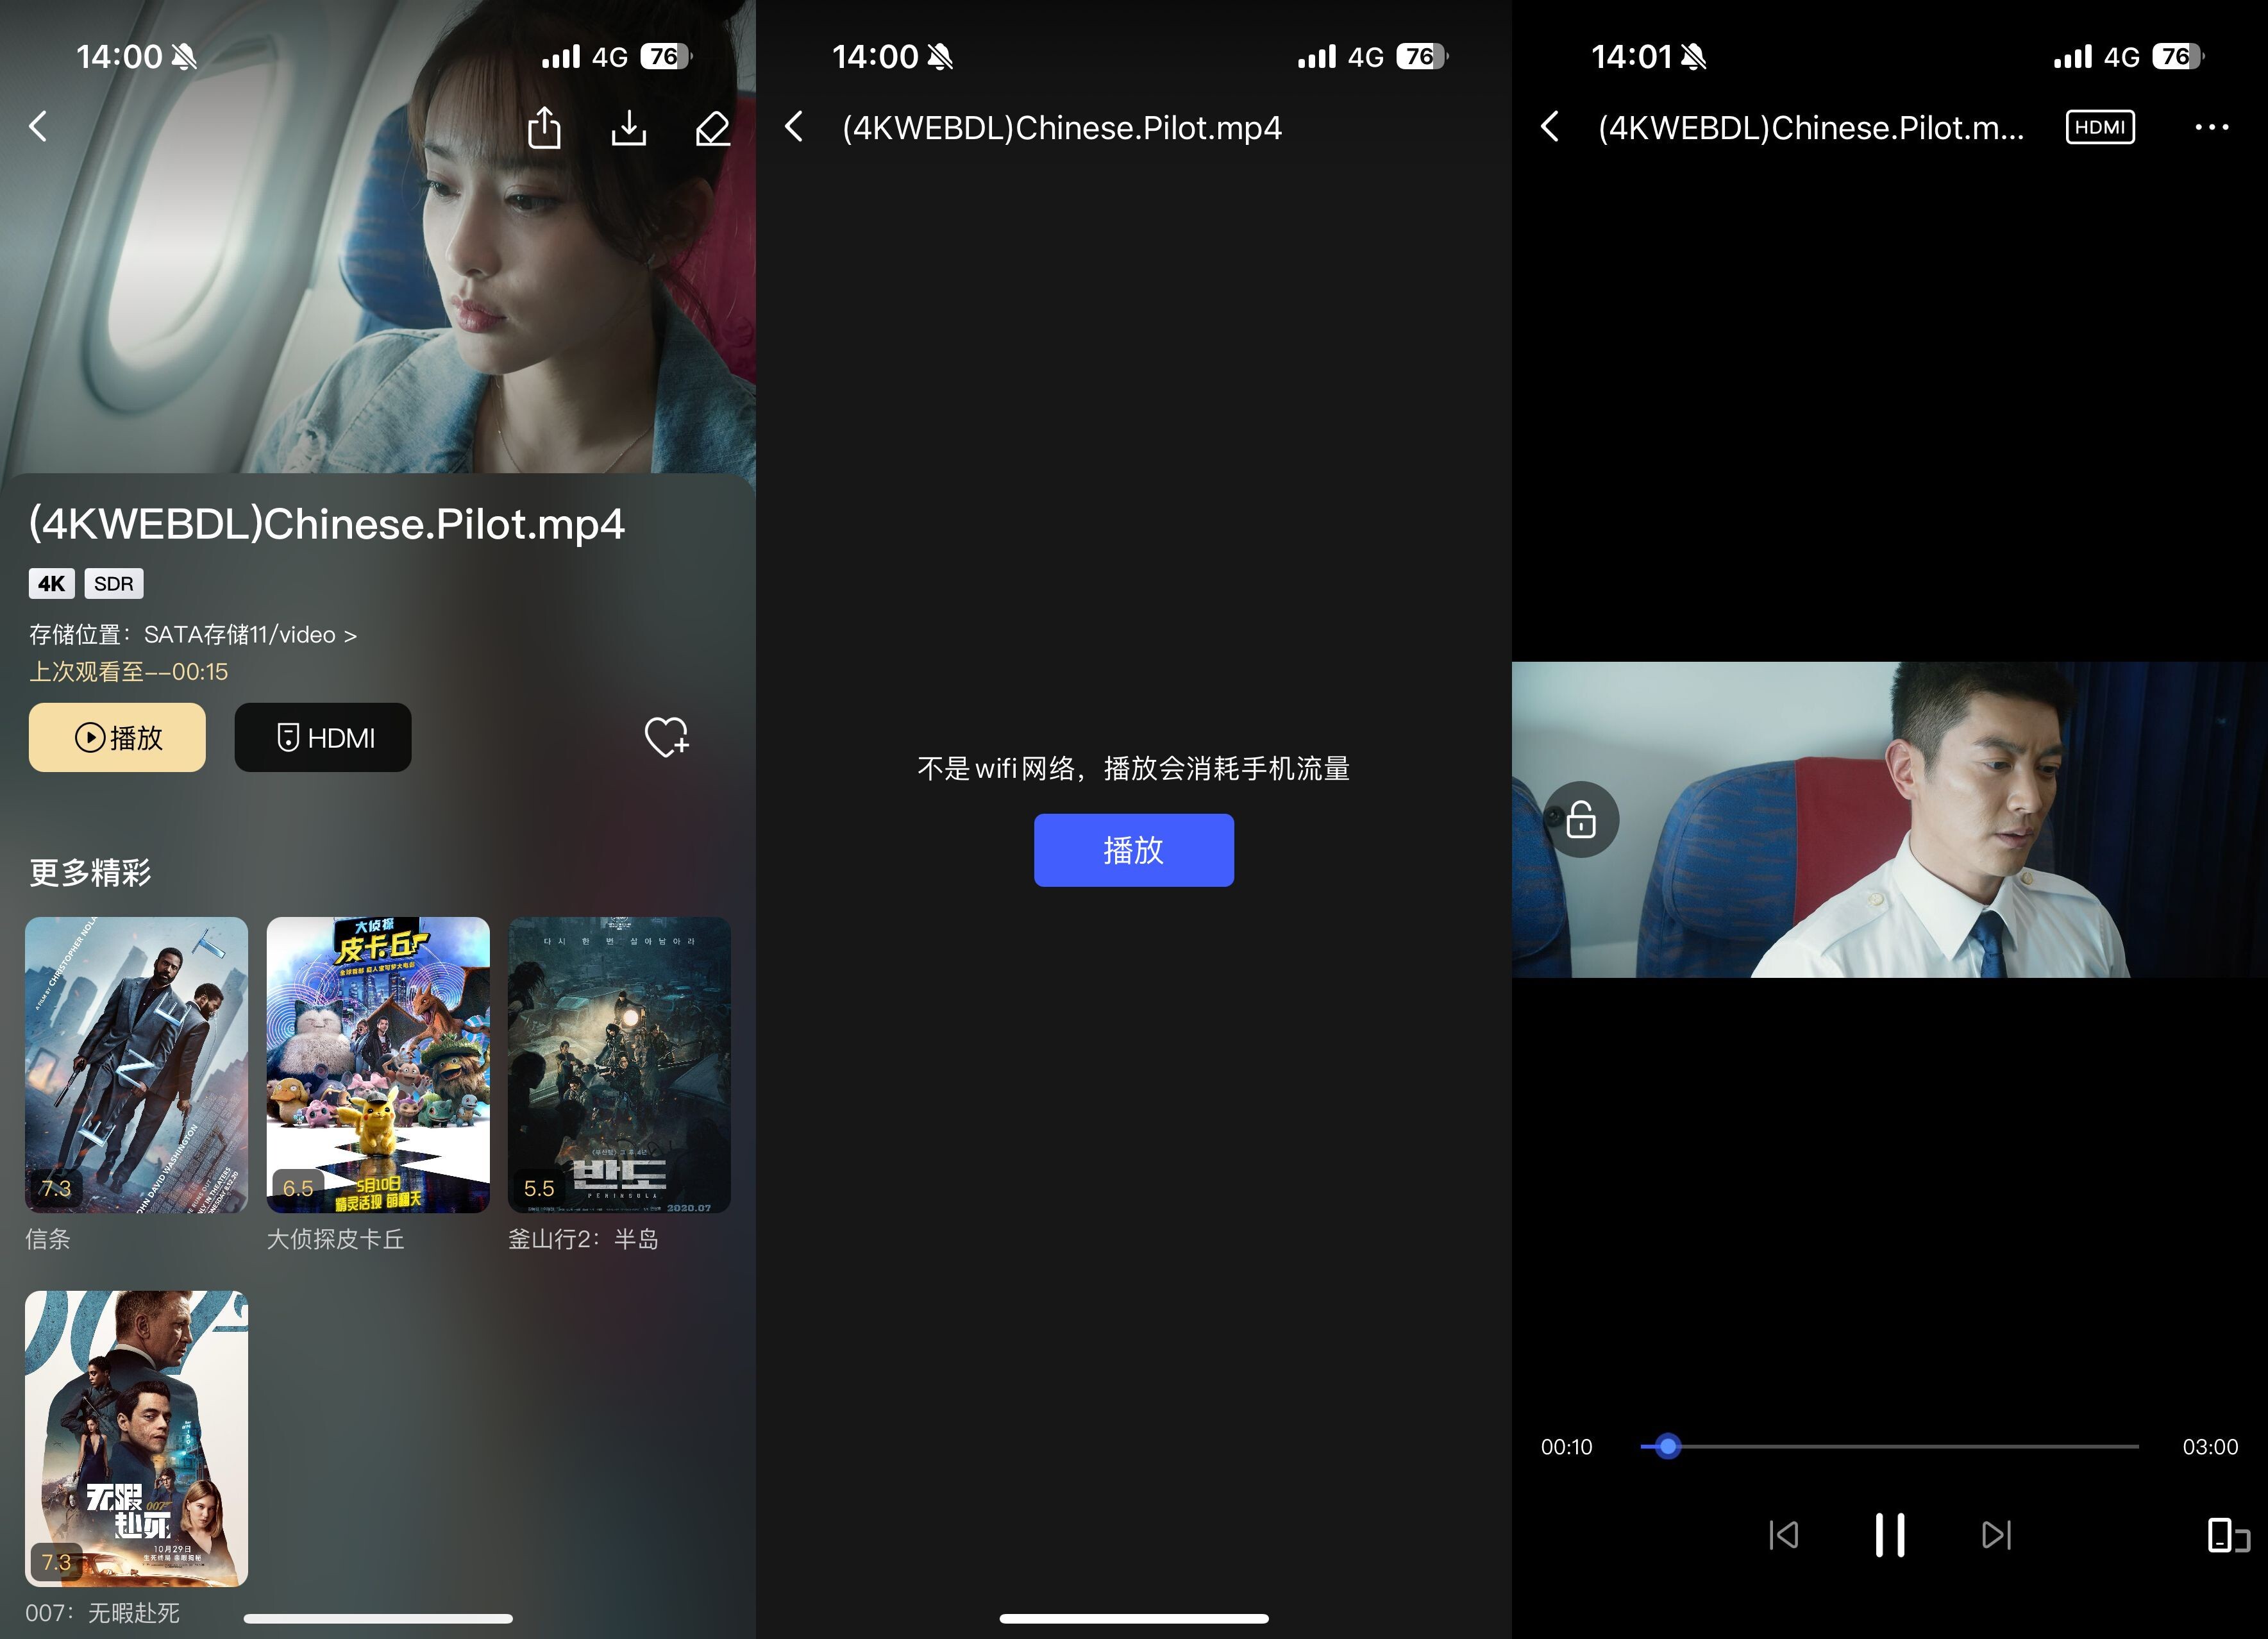Confirm playback with the blue 播放 button
2268x1639 pixels.
(x=1133, y=850)
